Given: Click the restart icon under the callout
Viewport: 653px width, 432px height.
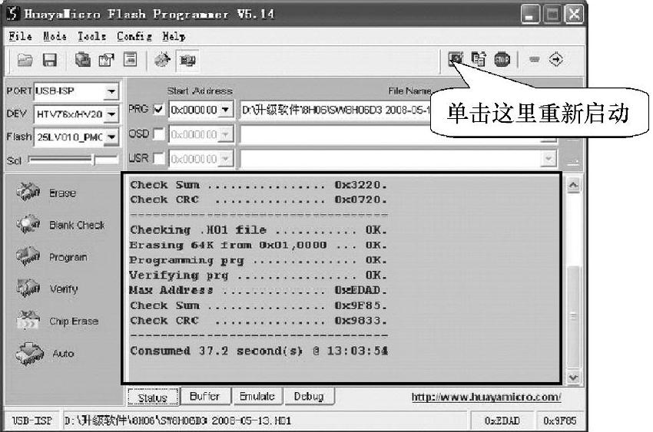Looking at the screenshot, I should [x=456, y=58].
